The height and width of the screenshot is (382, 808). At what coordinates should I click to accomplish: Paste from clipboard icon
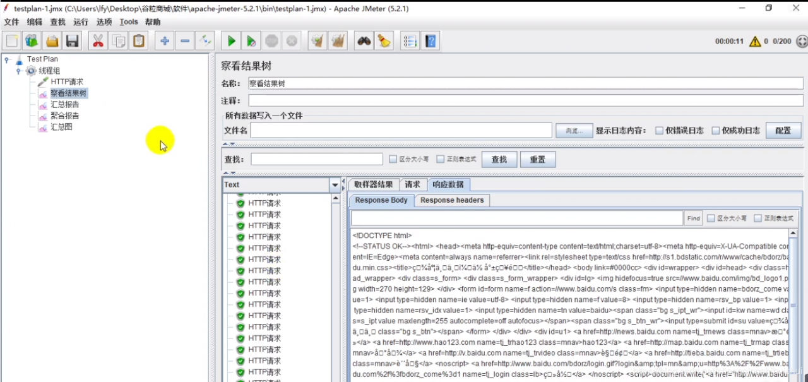(138, 41)
